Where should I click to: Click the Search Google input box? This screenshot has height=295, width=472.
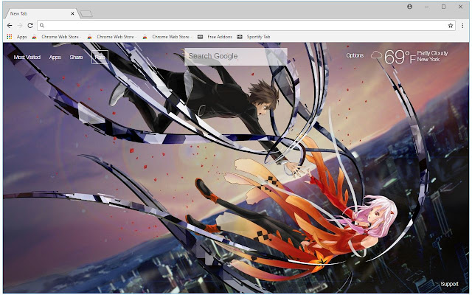coord(236,56)
